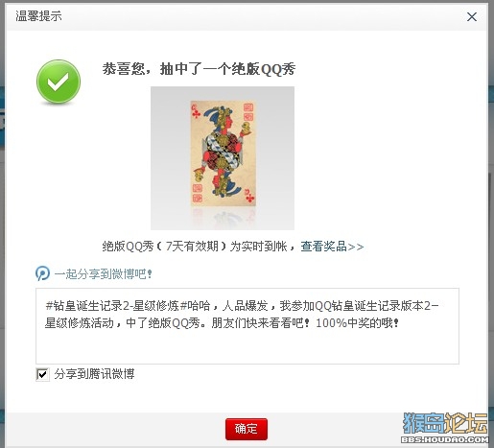Image resolution: width=494 pixels, height=448 pixels.
Task: Place cursor at 100%中奖的哦 in the share message
Action: coord(357,323)
